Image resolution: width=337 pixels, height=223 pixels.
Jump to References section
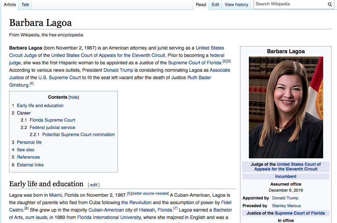(x=28, y=157)
